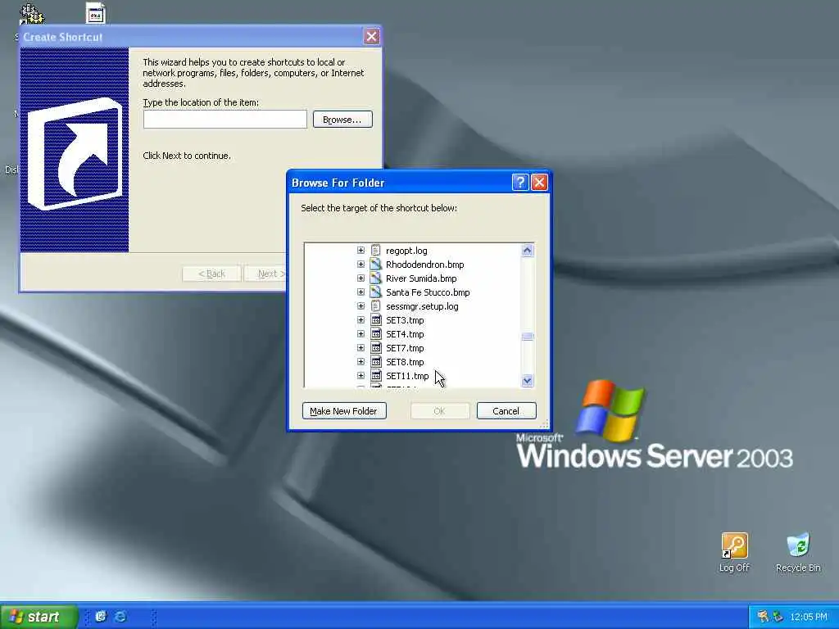Click the regopt.log file icon
This screenshot has height=629, width=839.
tap(375, 251)
